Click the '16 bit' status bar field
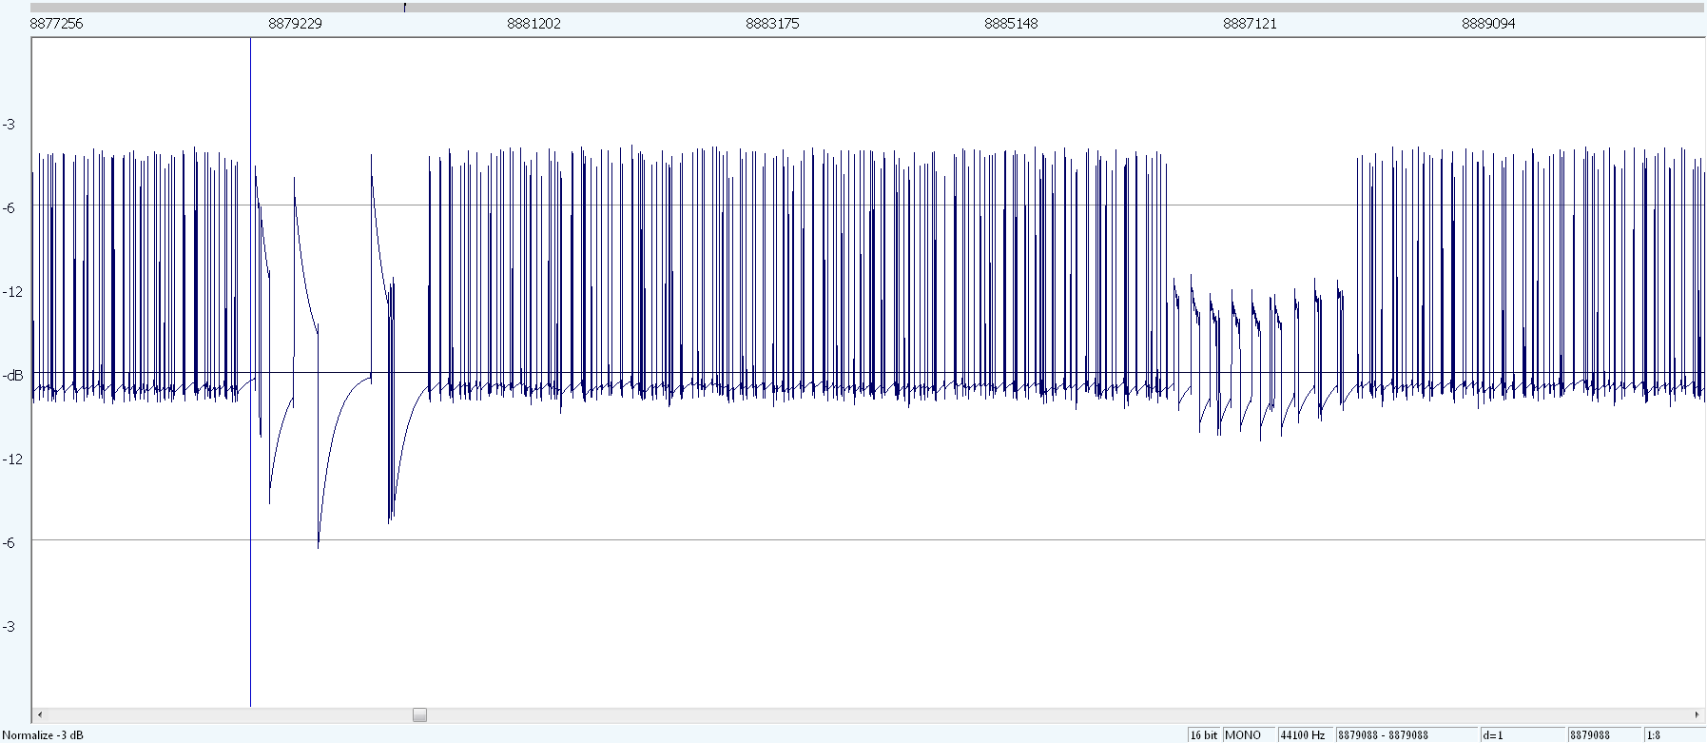Screen dimensions: 1707x743 click(1204, 735)
